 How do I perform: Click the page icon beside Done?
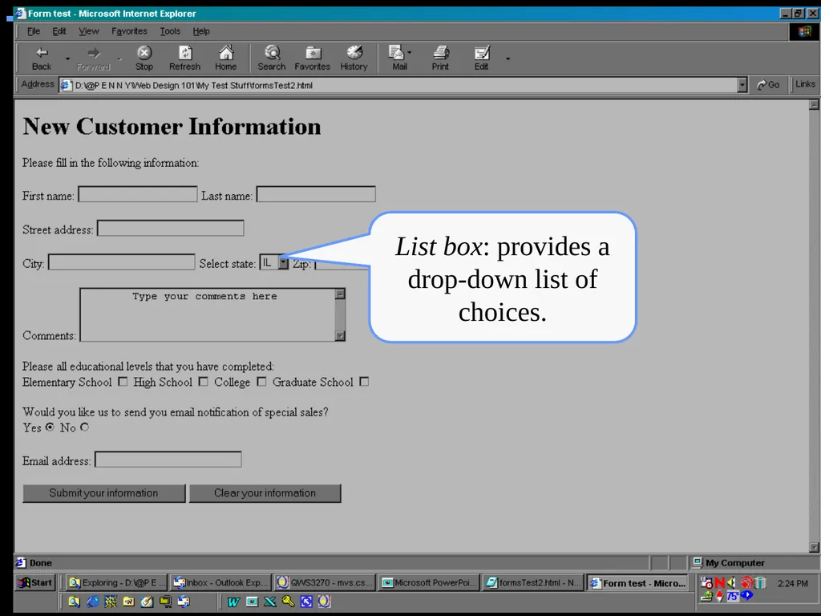coord(21,562)
